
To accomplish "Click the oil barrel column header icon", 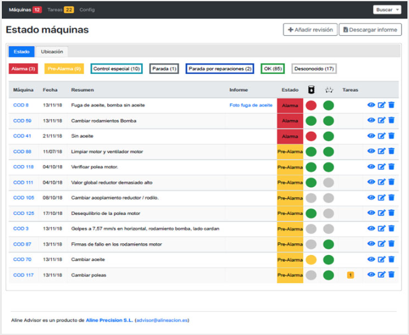I will point(311,90).
